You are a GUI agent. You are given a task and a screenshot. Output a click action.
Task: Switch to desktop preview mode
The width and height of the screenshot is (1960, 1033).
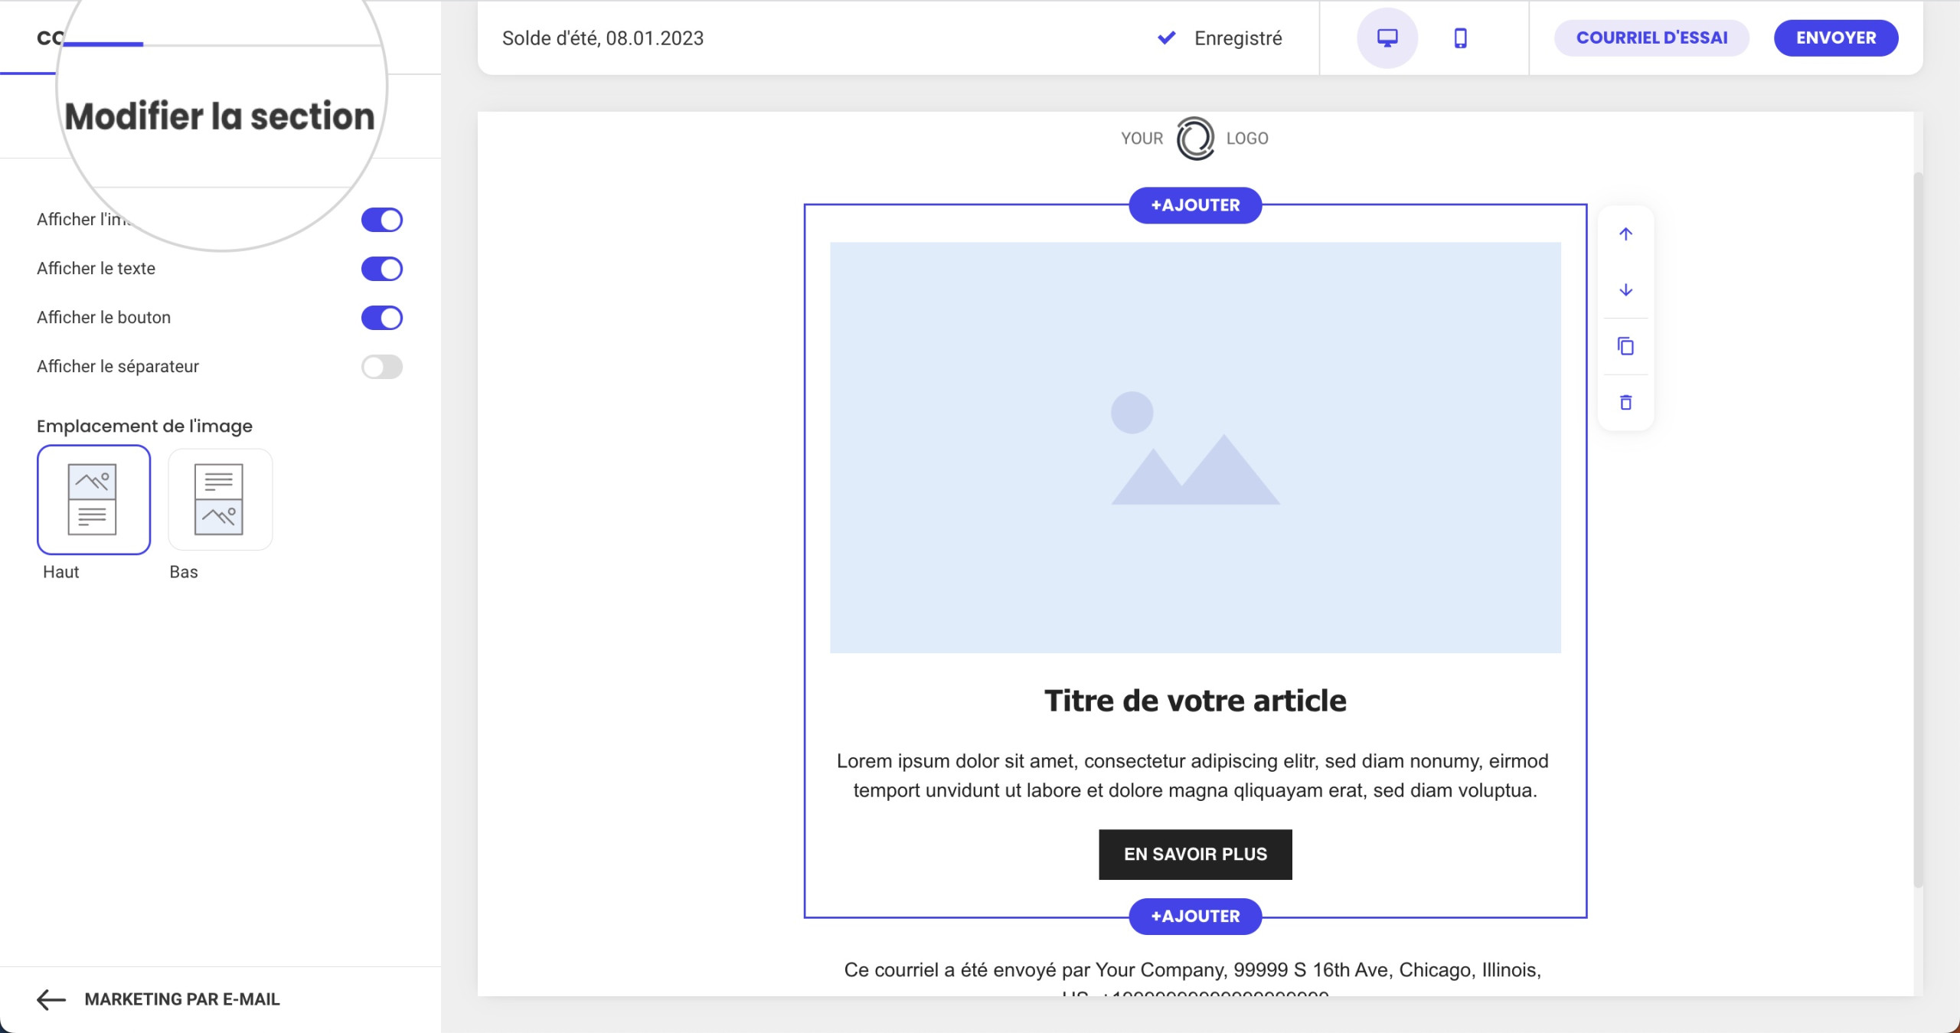point(1387,38)
